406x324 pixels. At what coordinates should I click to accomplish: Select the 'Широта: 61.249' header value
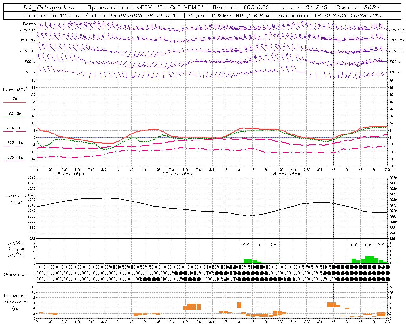[302, 8]
